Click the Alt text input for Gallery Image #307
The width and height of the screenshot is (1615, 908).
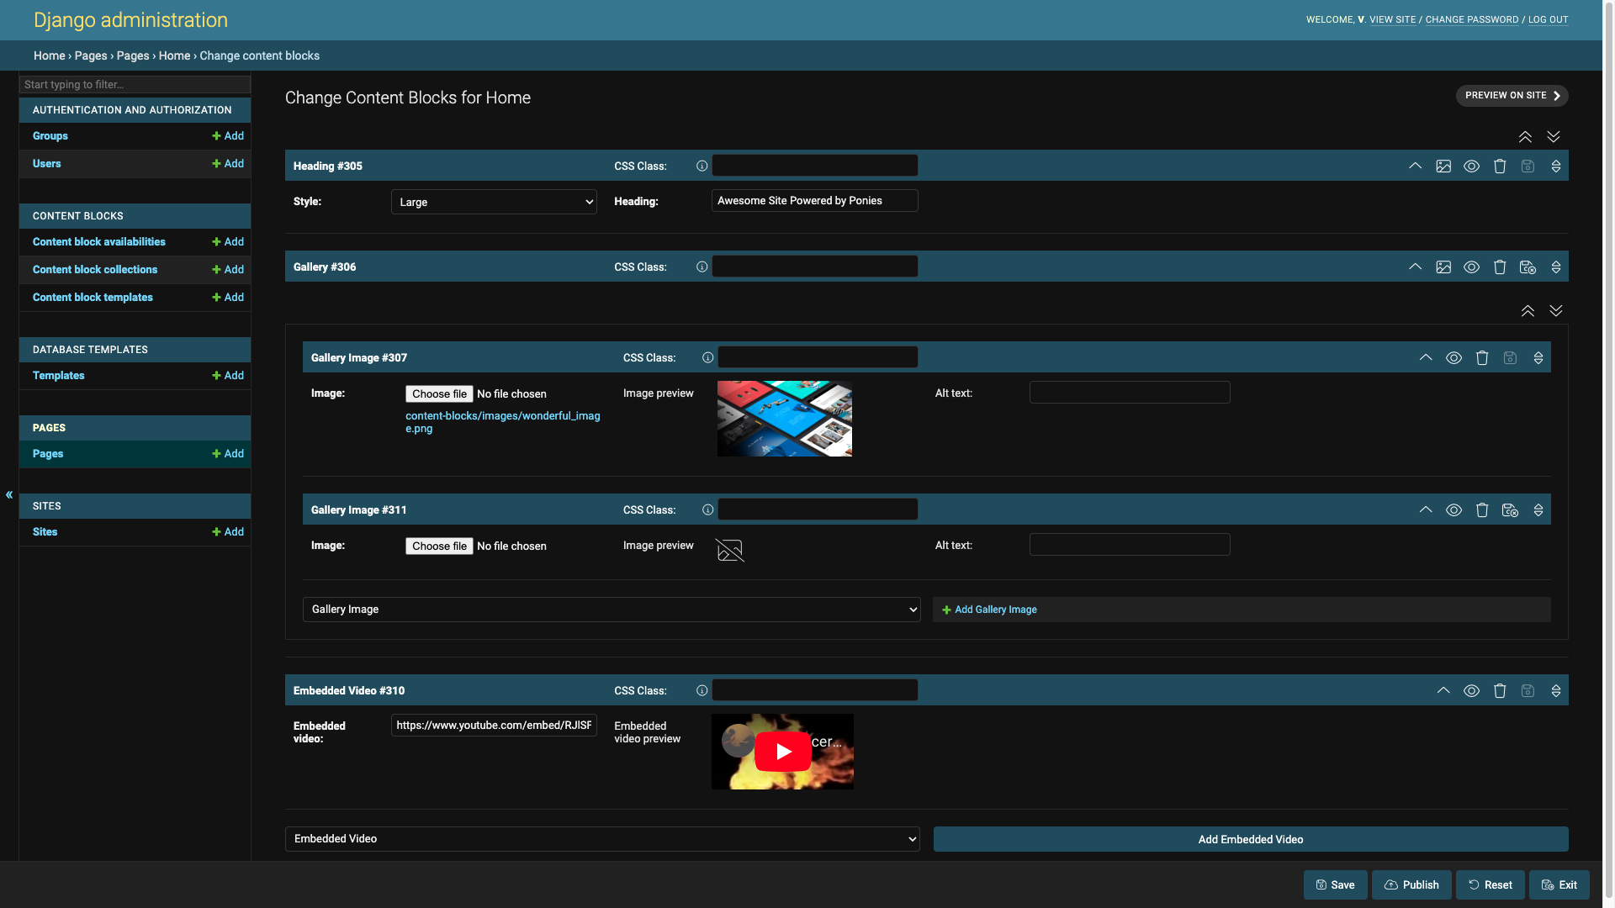coord(1129,393)
